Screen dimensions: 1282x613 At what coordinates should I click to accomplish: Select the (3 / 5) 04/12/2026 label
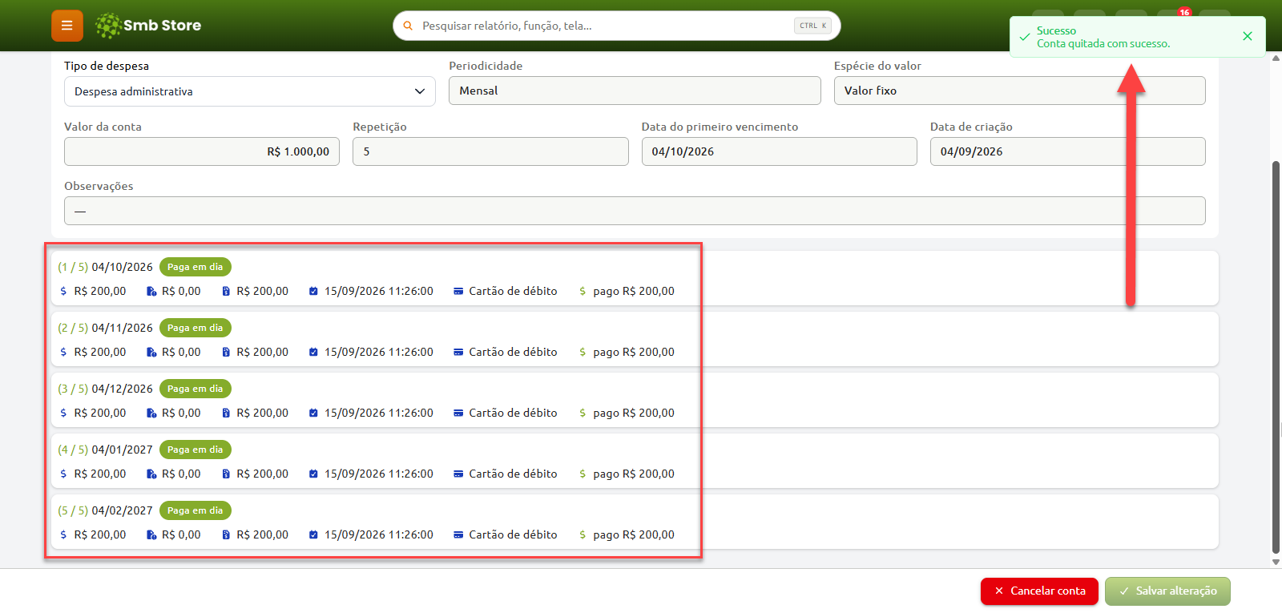coord(105,389)
